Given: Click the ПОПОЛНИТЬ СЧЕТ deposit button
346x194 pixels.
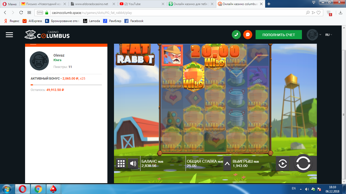Looking at the screenshot, I should coord(279,35).
